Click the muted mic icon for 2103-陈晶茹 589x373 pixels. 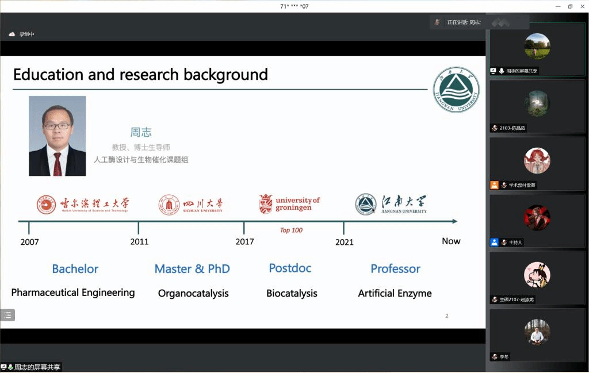[495, 128]
